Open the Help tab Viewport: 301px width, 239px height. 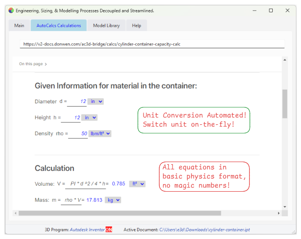point(137,25)
